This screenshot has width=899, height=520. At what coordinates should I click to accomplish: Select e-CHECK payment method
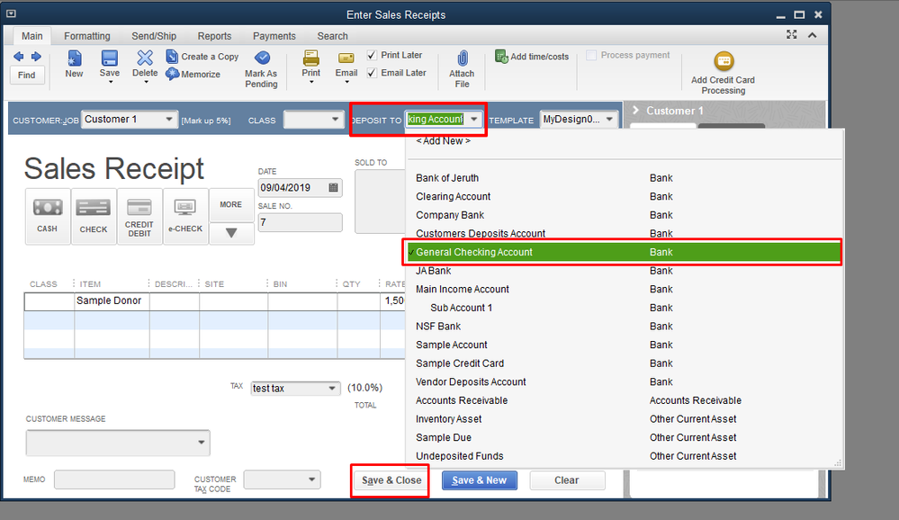point(185,216)
